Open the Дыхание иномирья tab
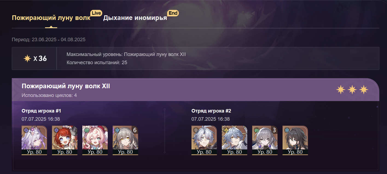 pyautogui.click(x=135, y=18)
